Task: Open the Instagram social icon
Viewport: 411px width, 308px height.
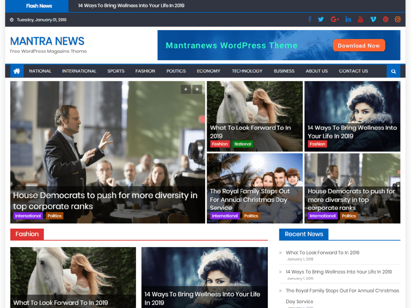Action: point(398,19)
